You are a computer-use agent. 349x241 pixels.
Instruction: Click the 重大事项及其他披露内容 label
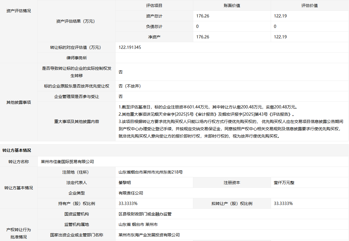(77, 122)
